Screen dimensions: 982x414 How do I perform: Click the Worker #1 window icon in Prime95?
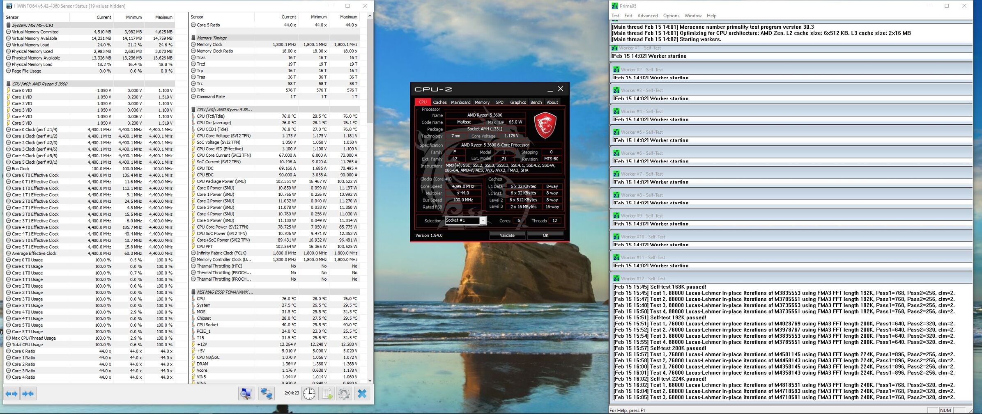pyautogui.click(x=614, y=48)
